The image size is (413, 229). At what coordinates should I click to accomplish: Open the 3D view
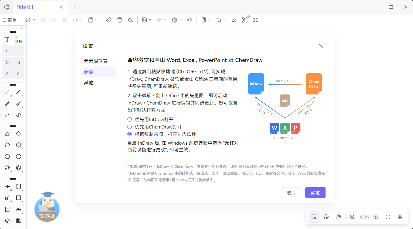[x=256, y=20]
